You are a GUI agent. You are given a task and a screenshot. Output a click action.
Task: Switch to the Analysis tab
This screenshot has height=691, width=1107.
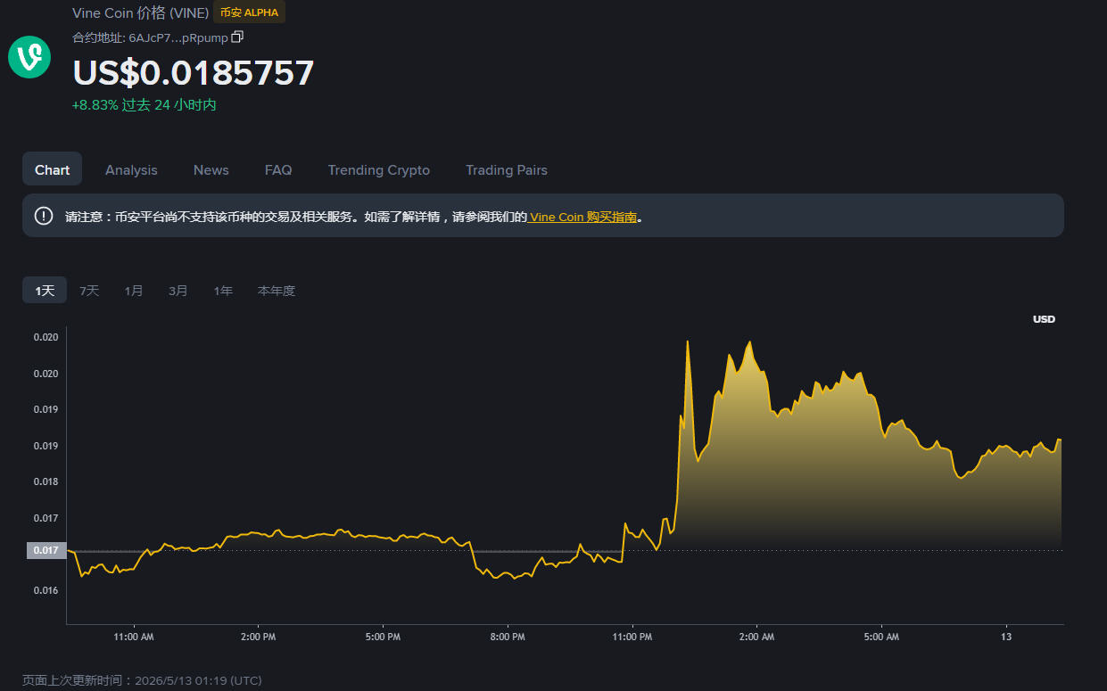click(131, 169)
